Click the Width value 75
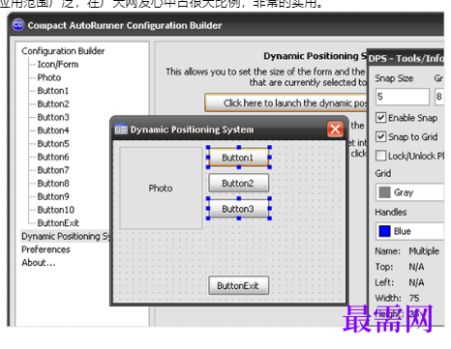Image resolution: width=451 pixels, height=349 pixels. (414, 298)
